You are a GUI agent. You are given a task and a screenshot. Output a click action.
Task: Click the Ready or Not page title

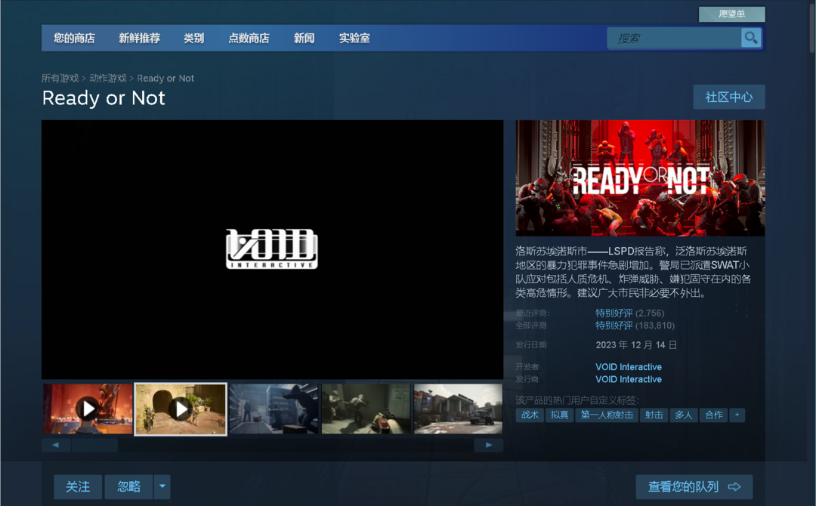[x=104, y=98]
